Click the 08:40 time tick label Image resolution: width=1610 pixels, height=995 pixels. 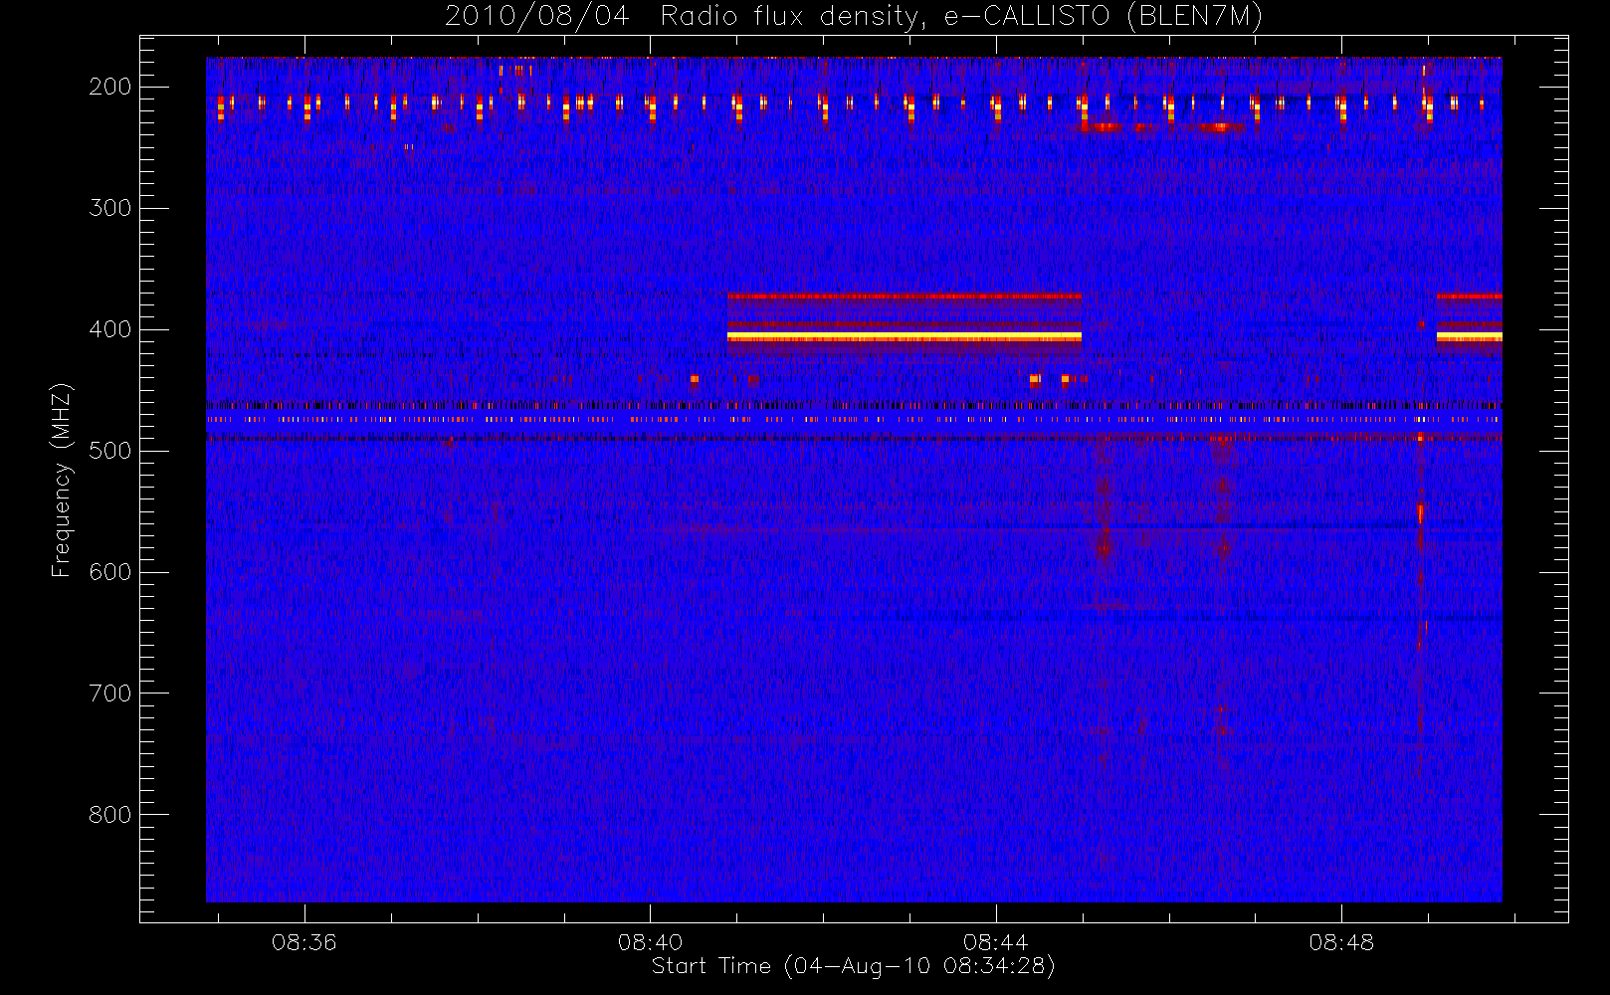[x=650, y=942]
